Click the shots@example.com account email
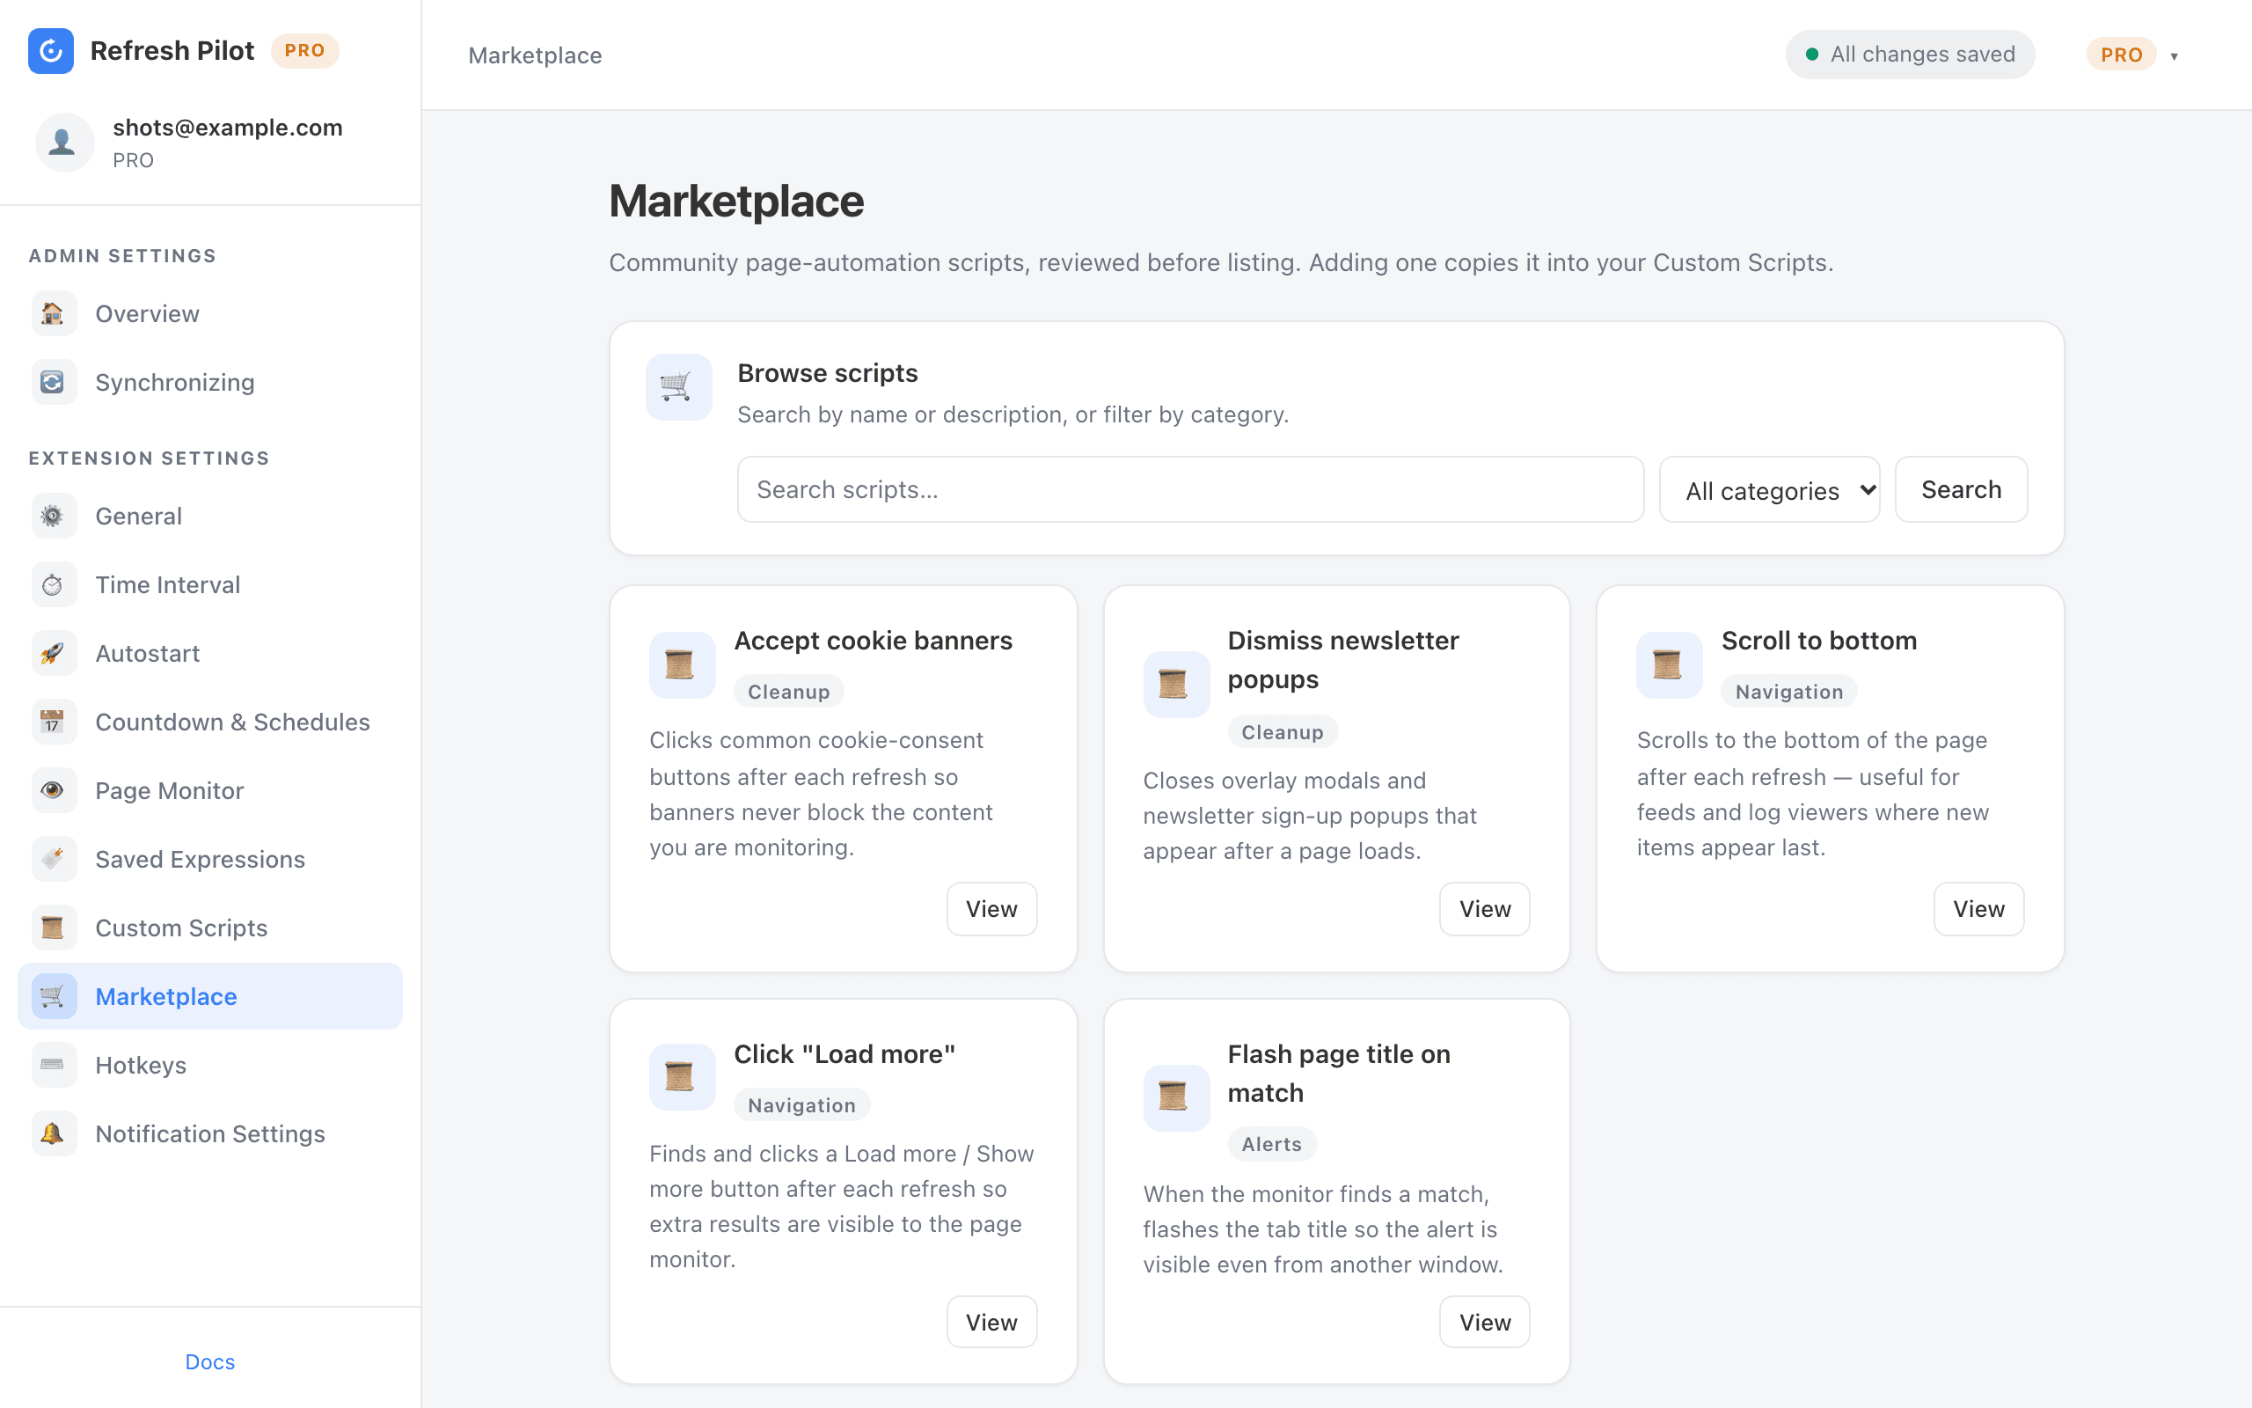This screenshot has width=2252, height=1408. point(228,128)
